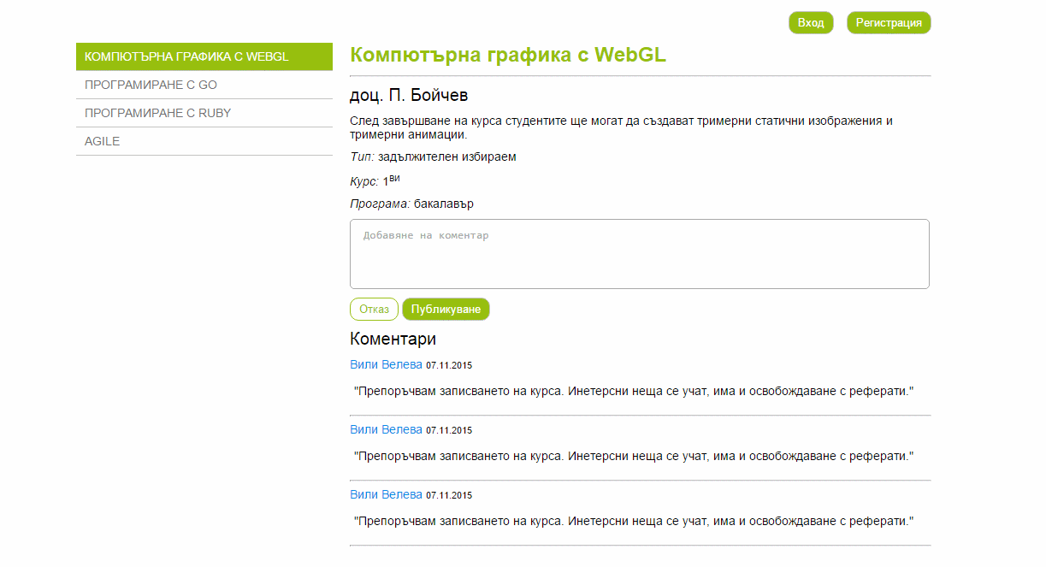Image resolution: width=1046 pixels, height=567 pixels.
Task: Open Вили Велева profile on first comment
Action: coord(386,365)
